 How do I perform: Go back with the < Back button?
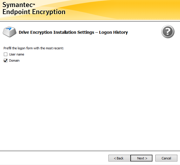pos(119,158)
